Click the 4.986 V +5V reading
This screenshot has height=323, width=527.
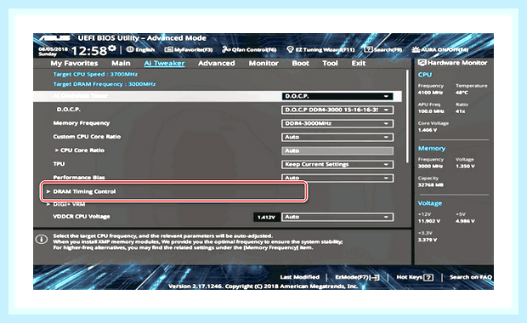465,221
